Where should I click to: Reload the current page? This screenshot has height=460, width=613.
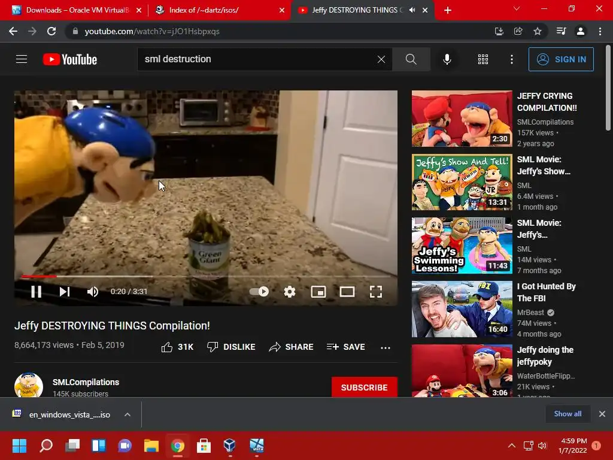(51, 31)
